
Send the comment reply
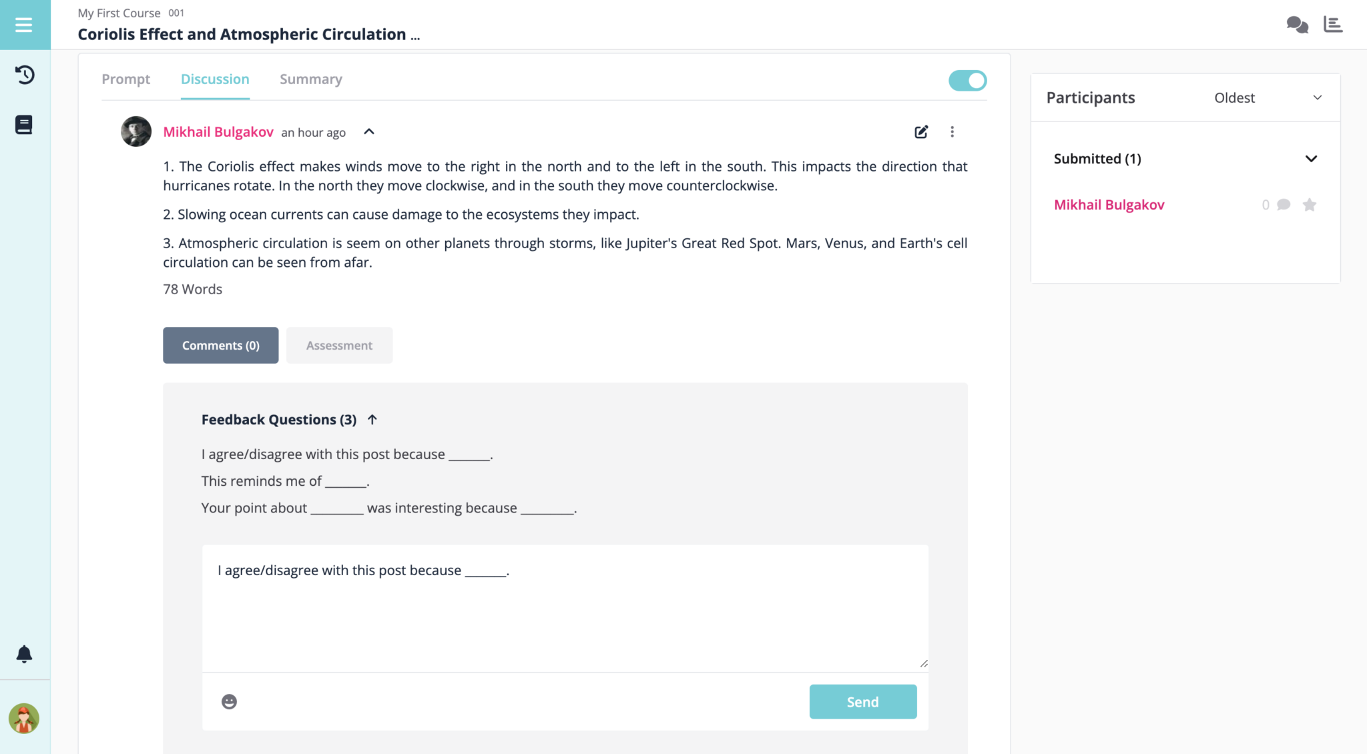[862, 701]
